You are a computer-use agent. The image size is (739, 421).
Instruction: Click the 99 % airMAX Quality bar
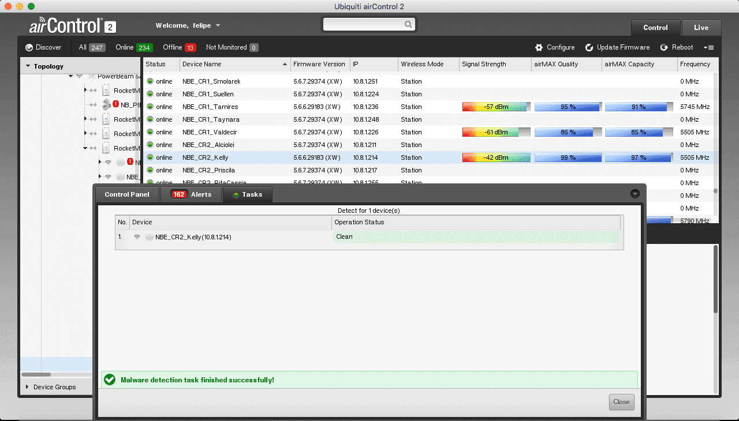568,157
